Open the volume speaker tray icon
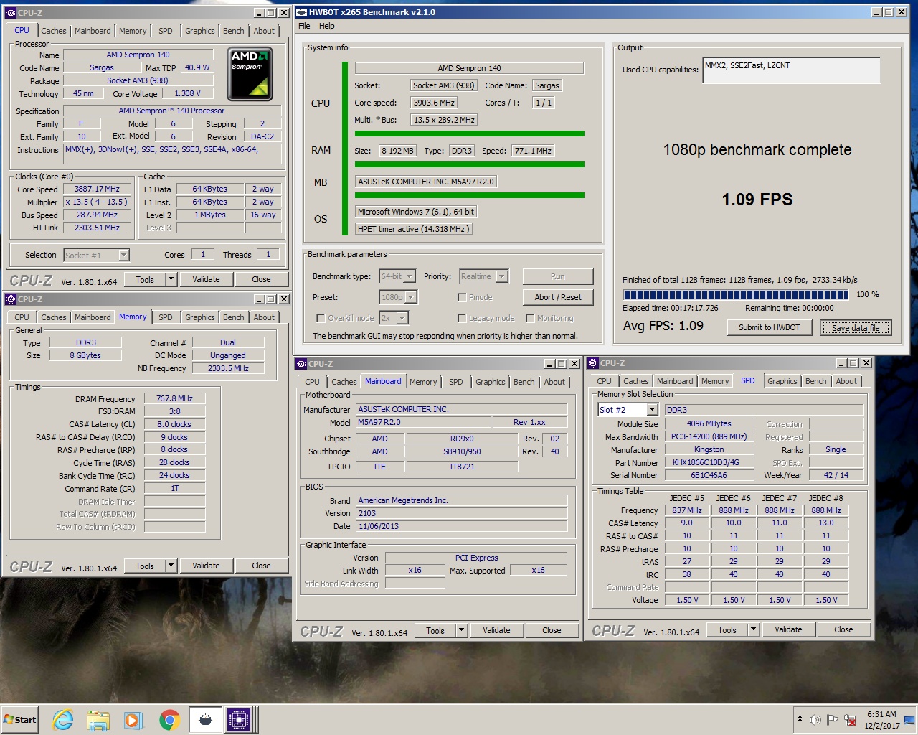The image size is (918, 735). 815,719
